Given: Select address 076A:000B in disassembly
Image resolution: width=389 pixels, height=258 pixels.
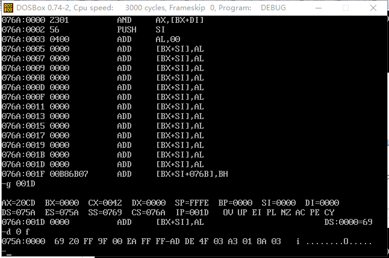Looking at the screenshot, I should (23, 78).
